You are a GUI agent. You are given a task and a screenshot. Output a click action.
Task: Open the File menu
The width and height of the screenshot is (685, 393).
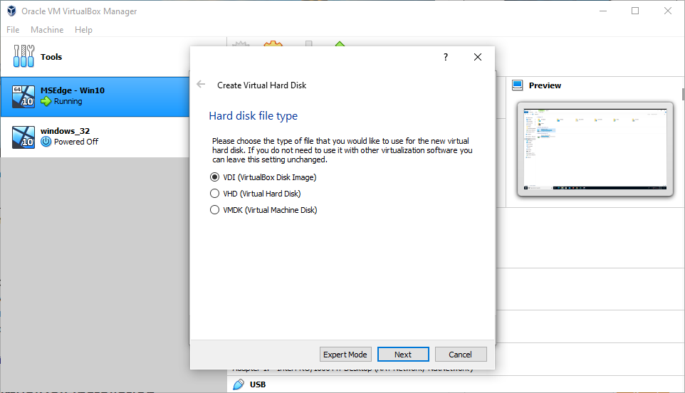coord(13,30)
